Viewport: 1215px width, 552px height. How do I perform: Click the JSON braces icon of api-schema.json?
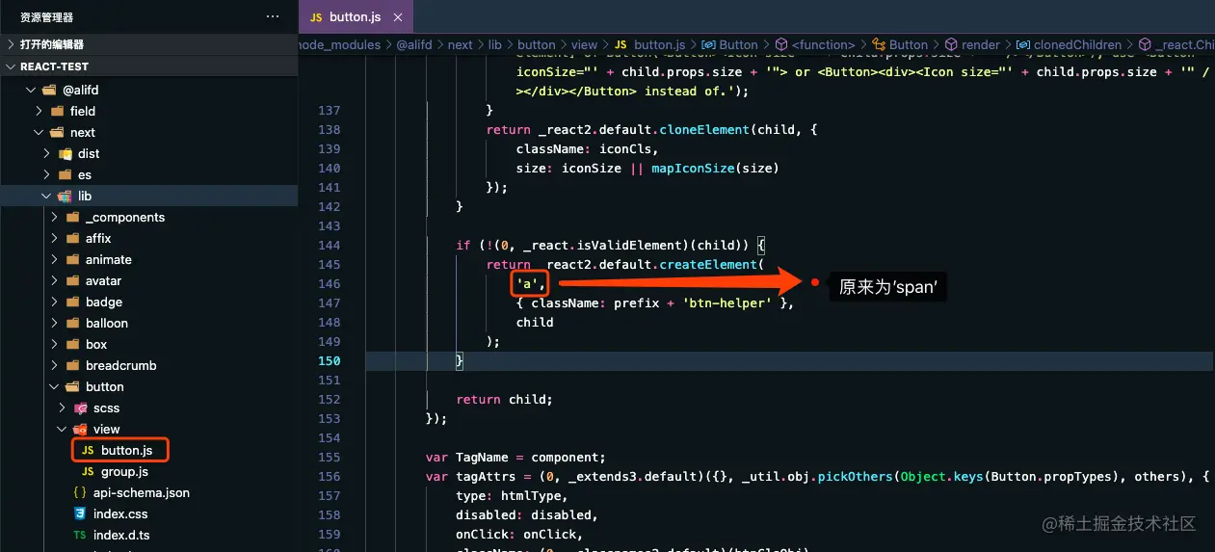pyautogui.click(x=80, y=492)
